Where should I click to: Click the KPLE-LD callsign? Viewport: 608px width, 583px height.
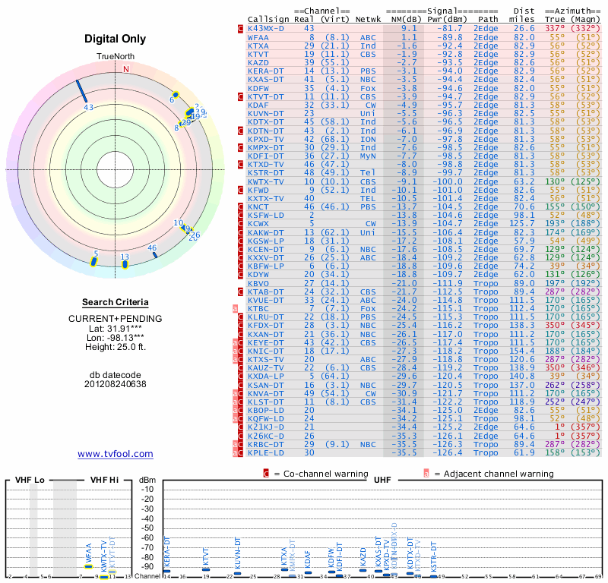click(x=265, y=452)
